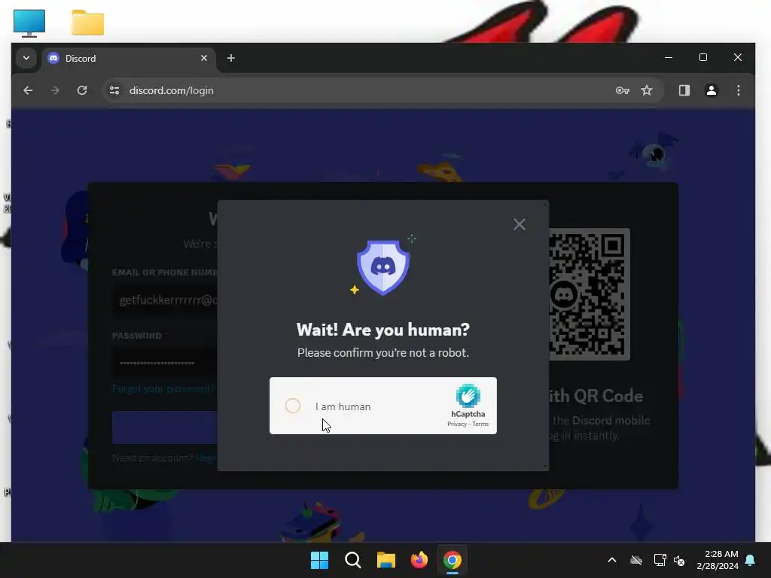The height and width of the screenshot is (578, 771).
Task: Open the folder on the desktop
Action: click(88, 23)
